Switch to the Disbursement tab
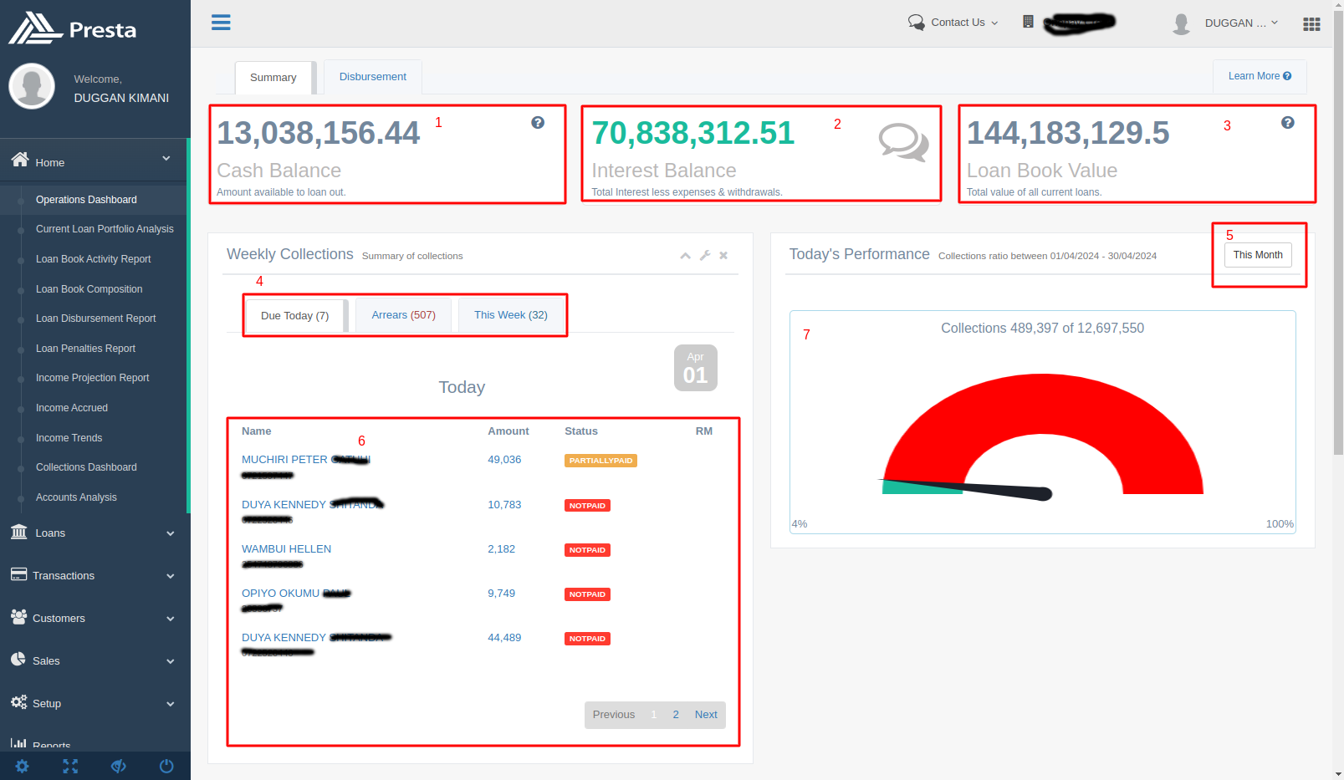 tap(372, 77)
